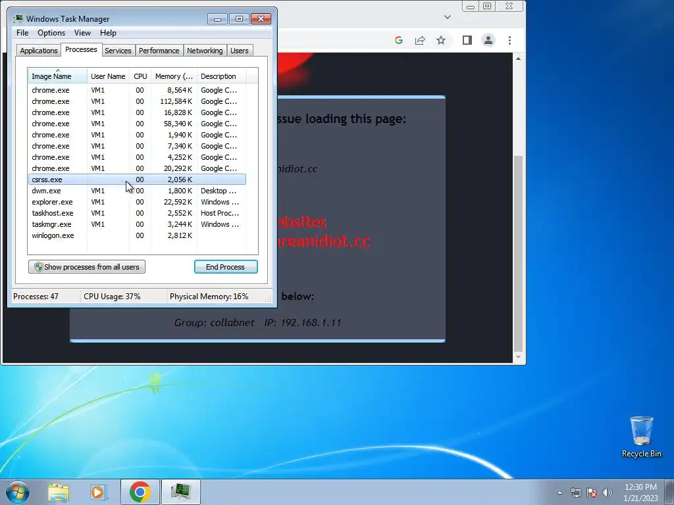Select chrome.exe row using 58,340 K

[137, 124]
